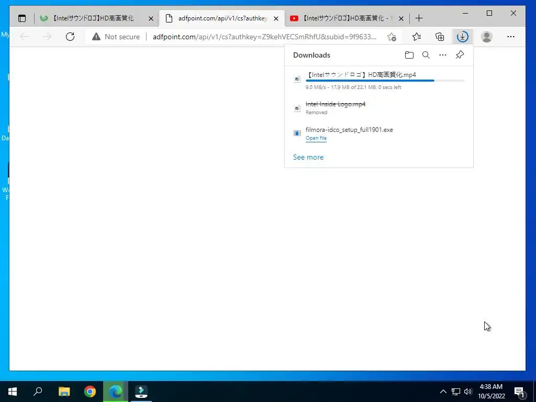The height and width of the screenshot is (402, 536).
Task: Go forward one page
Action: (47, 37)
